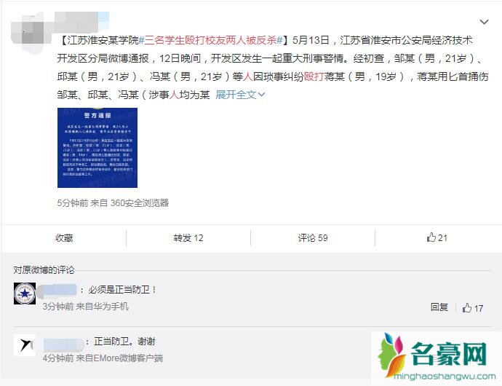Click the 收藏 favorite button
502x386 pixels.
[64, 238]
